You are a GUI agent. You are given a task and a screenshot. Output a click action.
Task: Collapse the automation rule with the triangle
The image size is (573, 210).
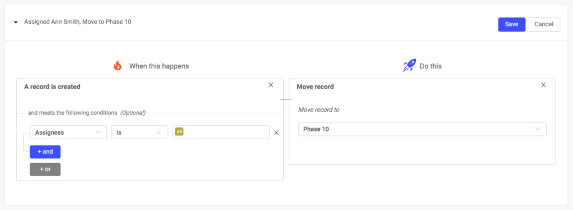(x=16, y=22)
